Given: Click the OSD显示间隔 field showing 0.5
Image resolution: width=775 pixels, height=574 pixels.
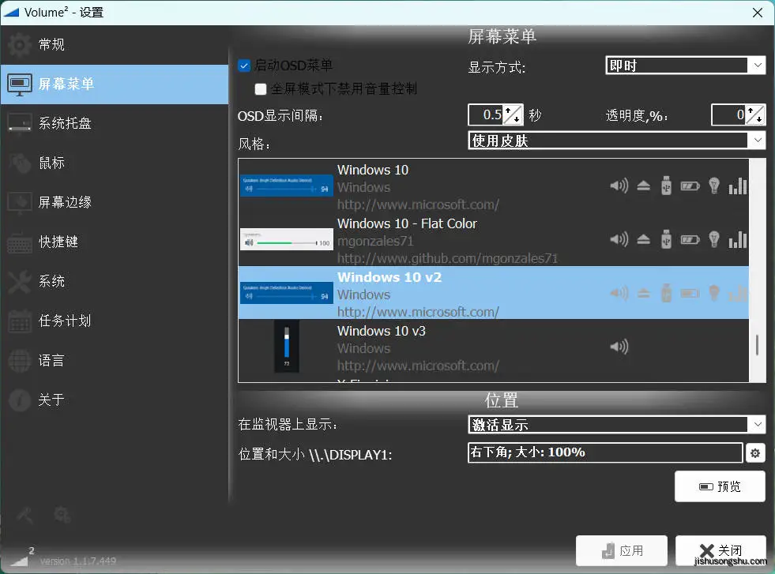Looking at the screenshot, I should (x=485, y=114).
